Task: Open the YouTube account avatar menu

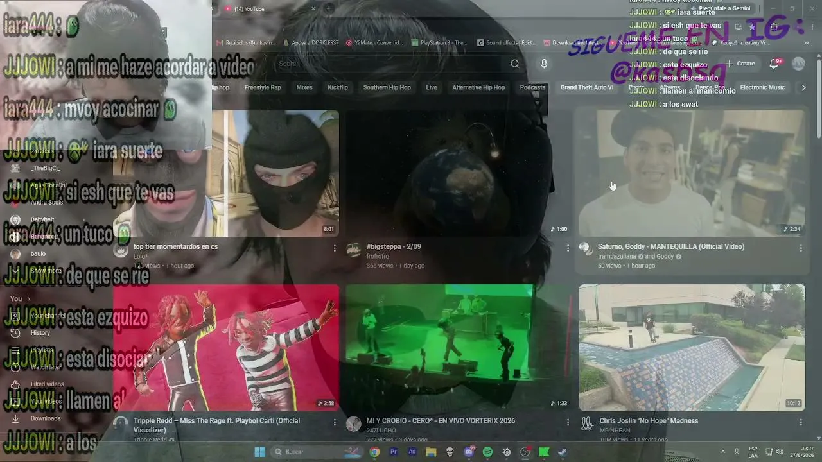Action: (798, 64)
